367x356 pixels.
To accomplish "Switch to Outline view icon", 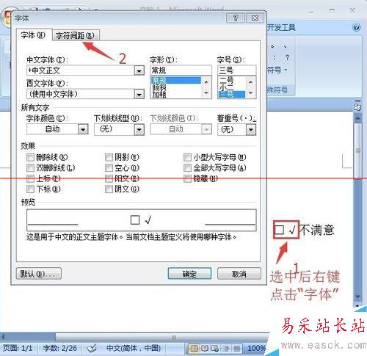I will pos(226,348).
